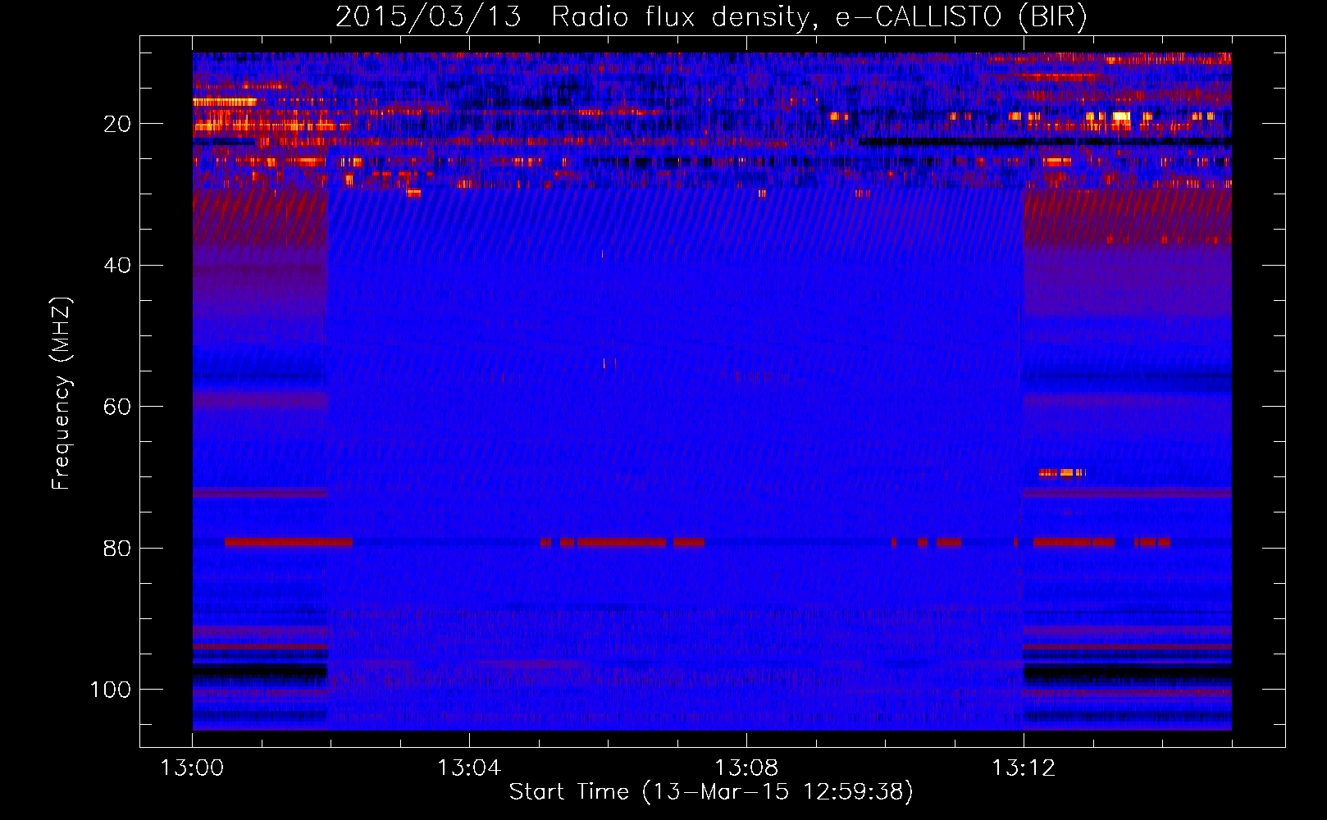Click the '13:08' time tick label
Image resolution: width=1327 pixels, height=820 pixels.
coord(746,768)
